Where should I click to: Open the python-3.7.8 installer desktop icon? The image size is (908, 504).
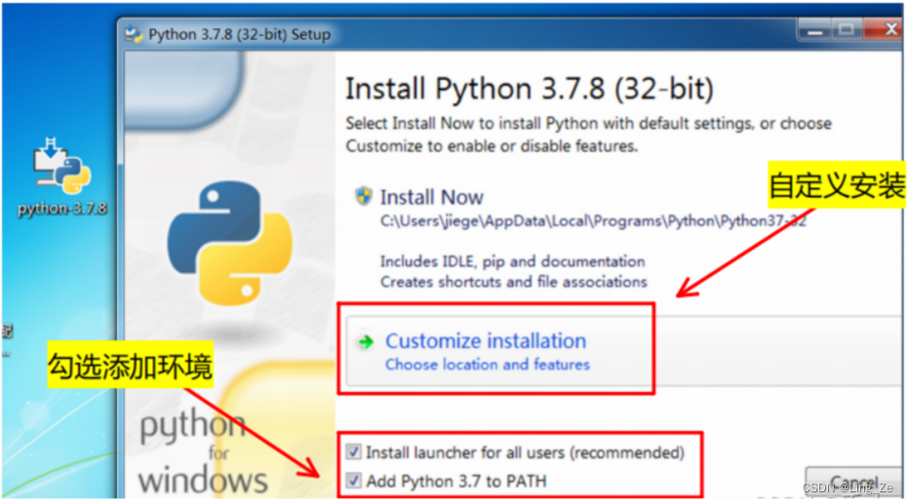point(61,175)
